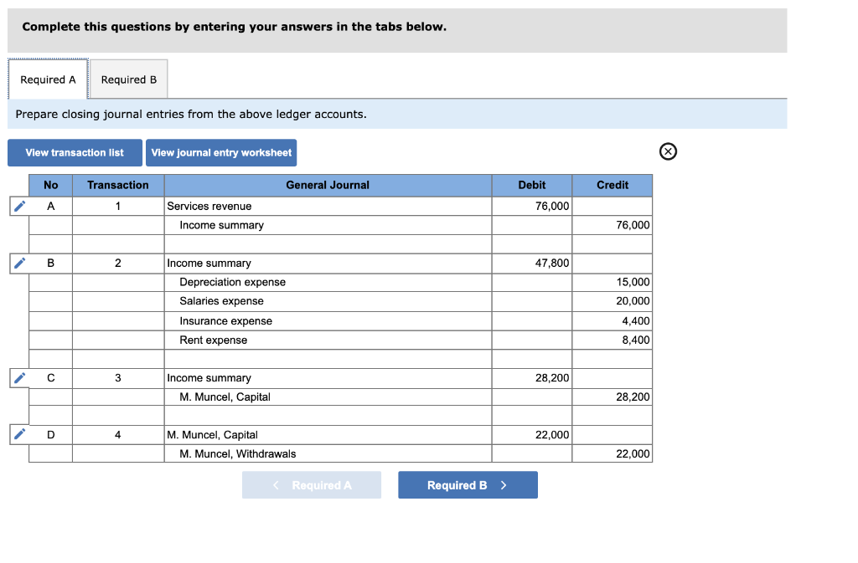858x563 pixels.
Task: Click the pencil icon next to entry A
Action: click(x=19, y=206)
